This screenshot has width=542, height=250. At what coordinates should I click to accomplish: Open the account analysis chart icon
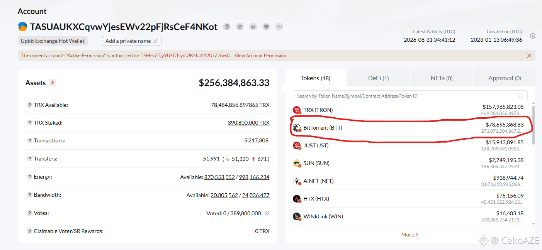[x=253, y=27]
